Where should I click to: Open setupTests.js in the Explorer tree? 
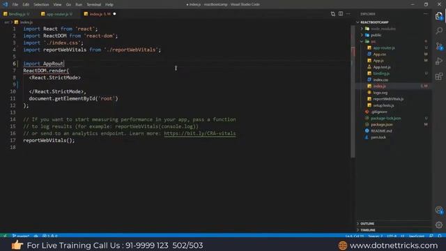tap(383, 105)
